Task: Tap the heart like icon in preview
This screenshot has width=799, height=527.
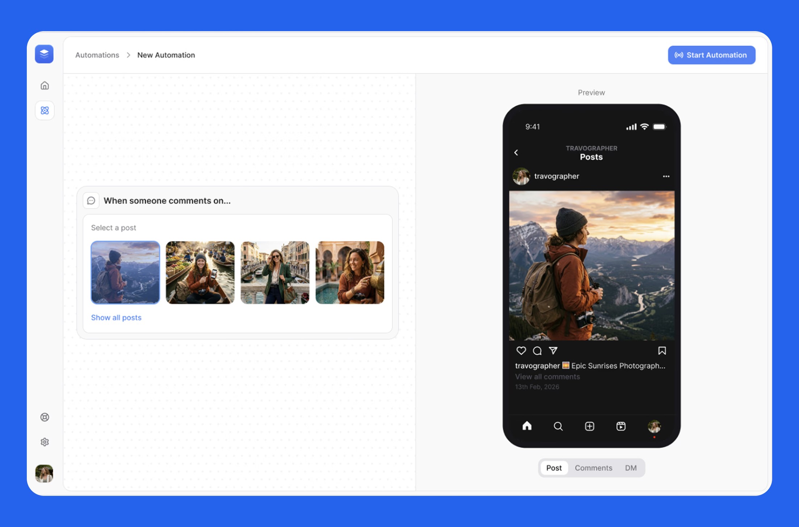Action: (x=521, y=351)
